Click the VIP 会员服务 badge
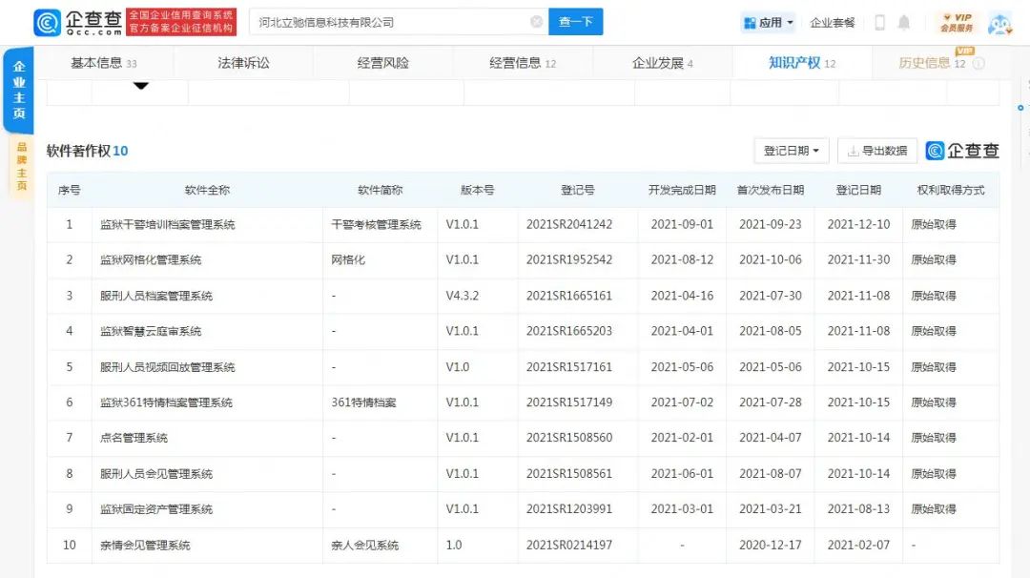 coord(957,23)
